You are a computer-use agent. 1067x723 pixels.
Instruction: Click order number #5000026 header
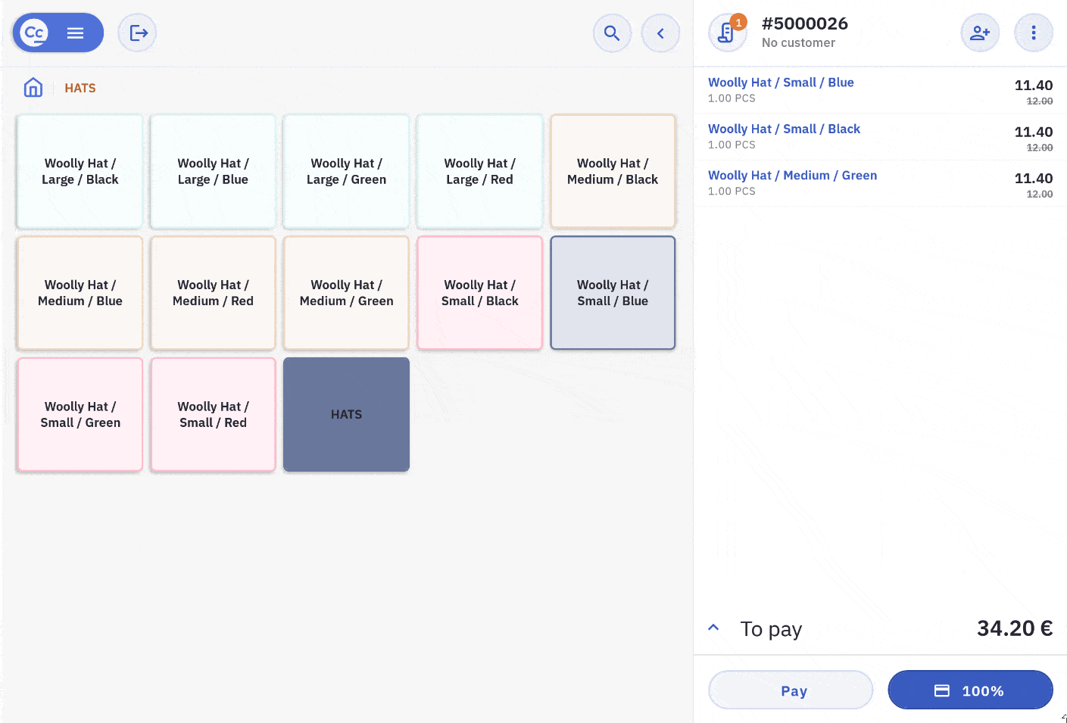(804, 24)
